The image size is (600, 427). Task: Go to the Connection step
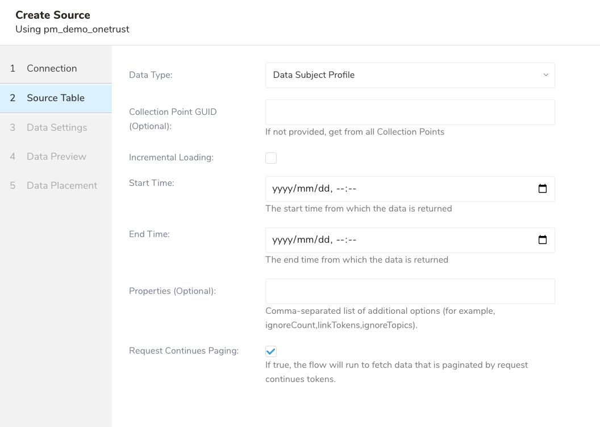click(x=52, y=68)
